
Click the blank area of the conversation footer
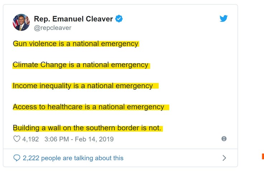[x=172, y=158]
